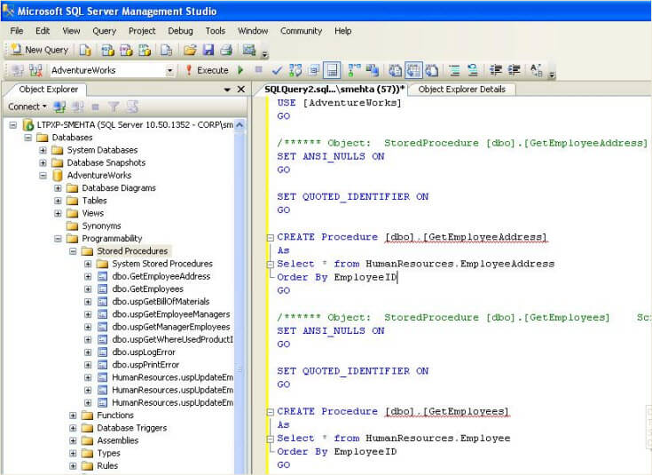Open an Analysis Services MDX Query
This screenshot has height=475, width=652.
click(x=107, y=50)
